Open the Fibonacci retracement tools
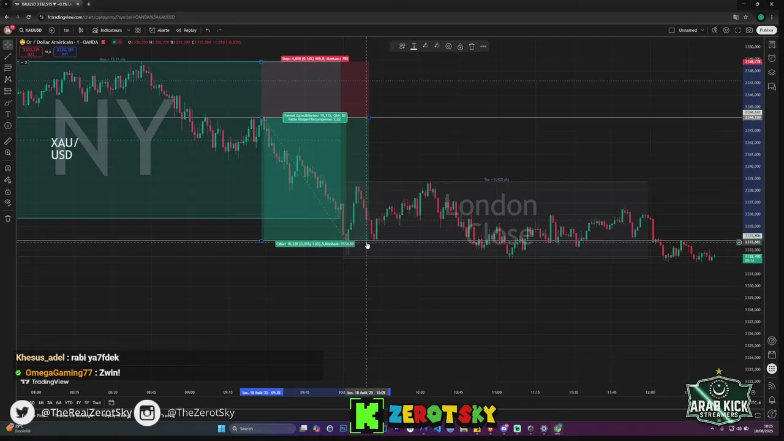784x441 pixels. pyautogui.click(x=8, y=68)
